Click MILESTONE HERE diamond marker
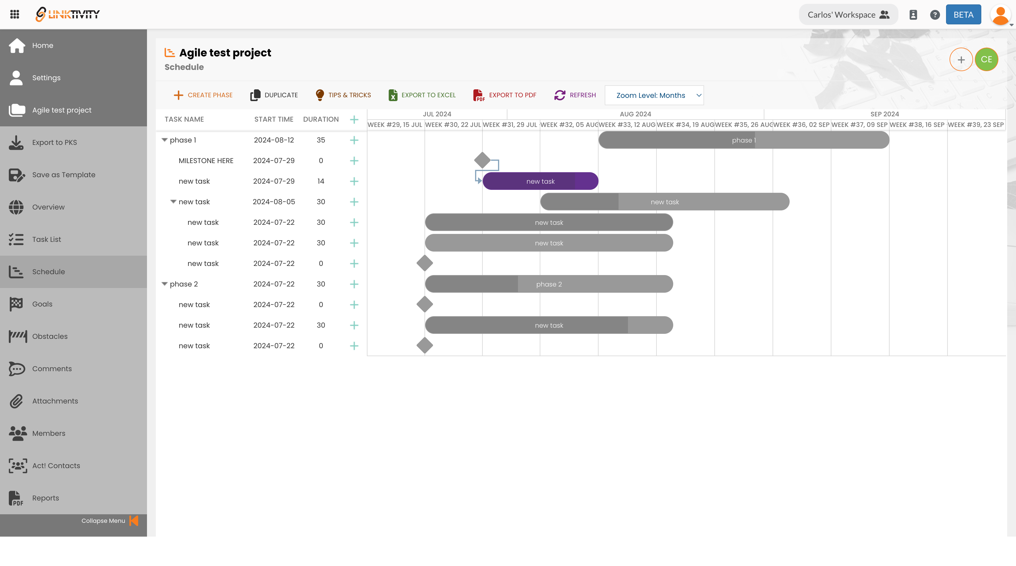 click(x=482, y=160)
